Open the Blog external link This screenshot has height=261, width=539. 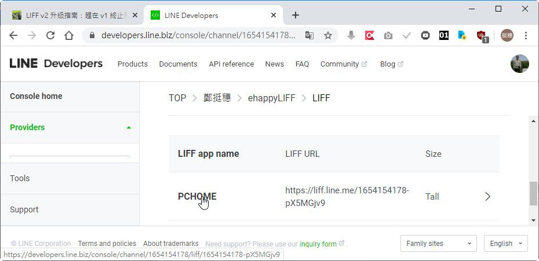click(392, 64)
